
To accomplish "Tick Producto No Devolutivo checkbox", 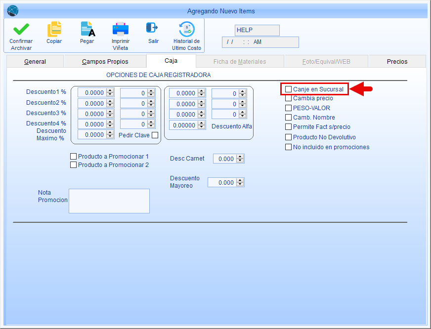I will [x=288, y=137].
